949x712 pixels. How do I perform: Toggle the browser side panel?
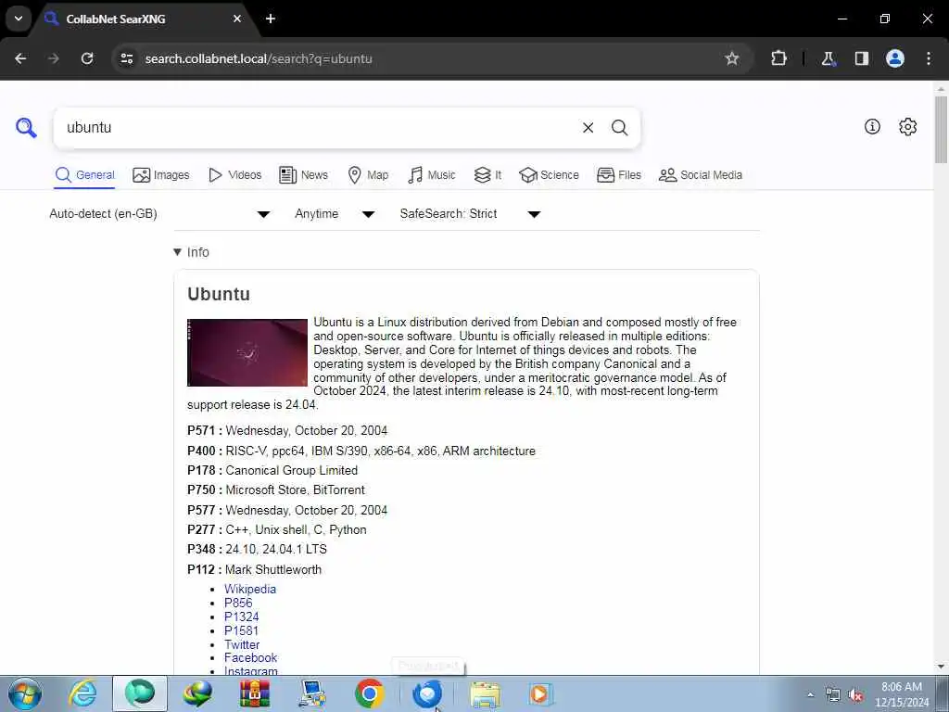tap(861, 58)
